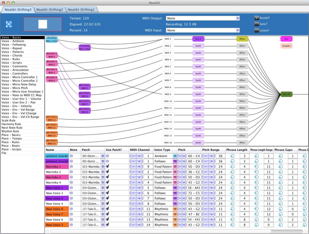Click Phrase Length dial for Marimba 1
Viewport: 309px width, 234px height.
pos(233,166)
